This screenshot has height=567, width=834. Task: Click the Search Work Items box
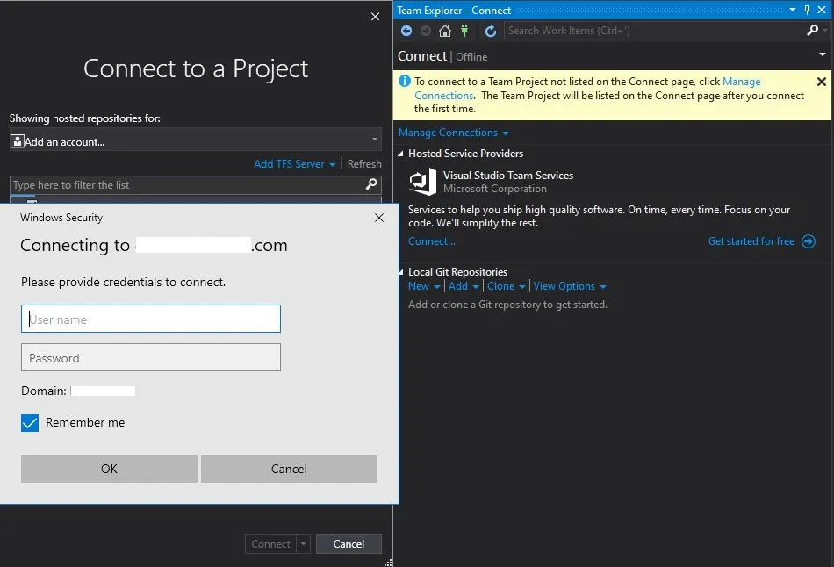pos(654,31)
